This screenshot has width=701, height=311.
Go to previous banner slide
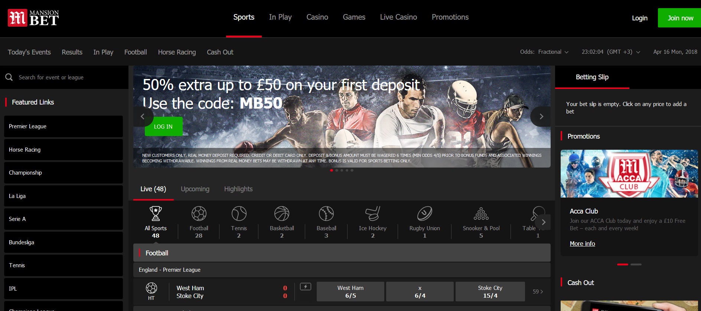[x=143, y=116]
